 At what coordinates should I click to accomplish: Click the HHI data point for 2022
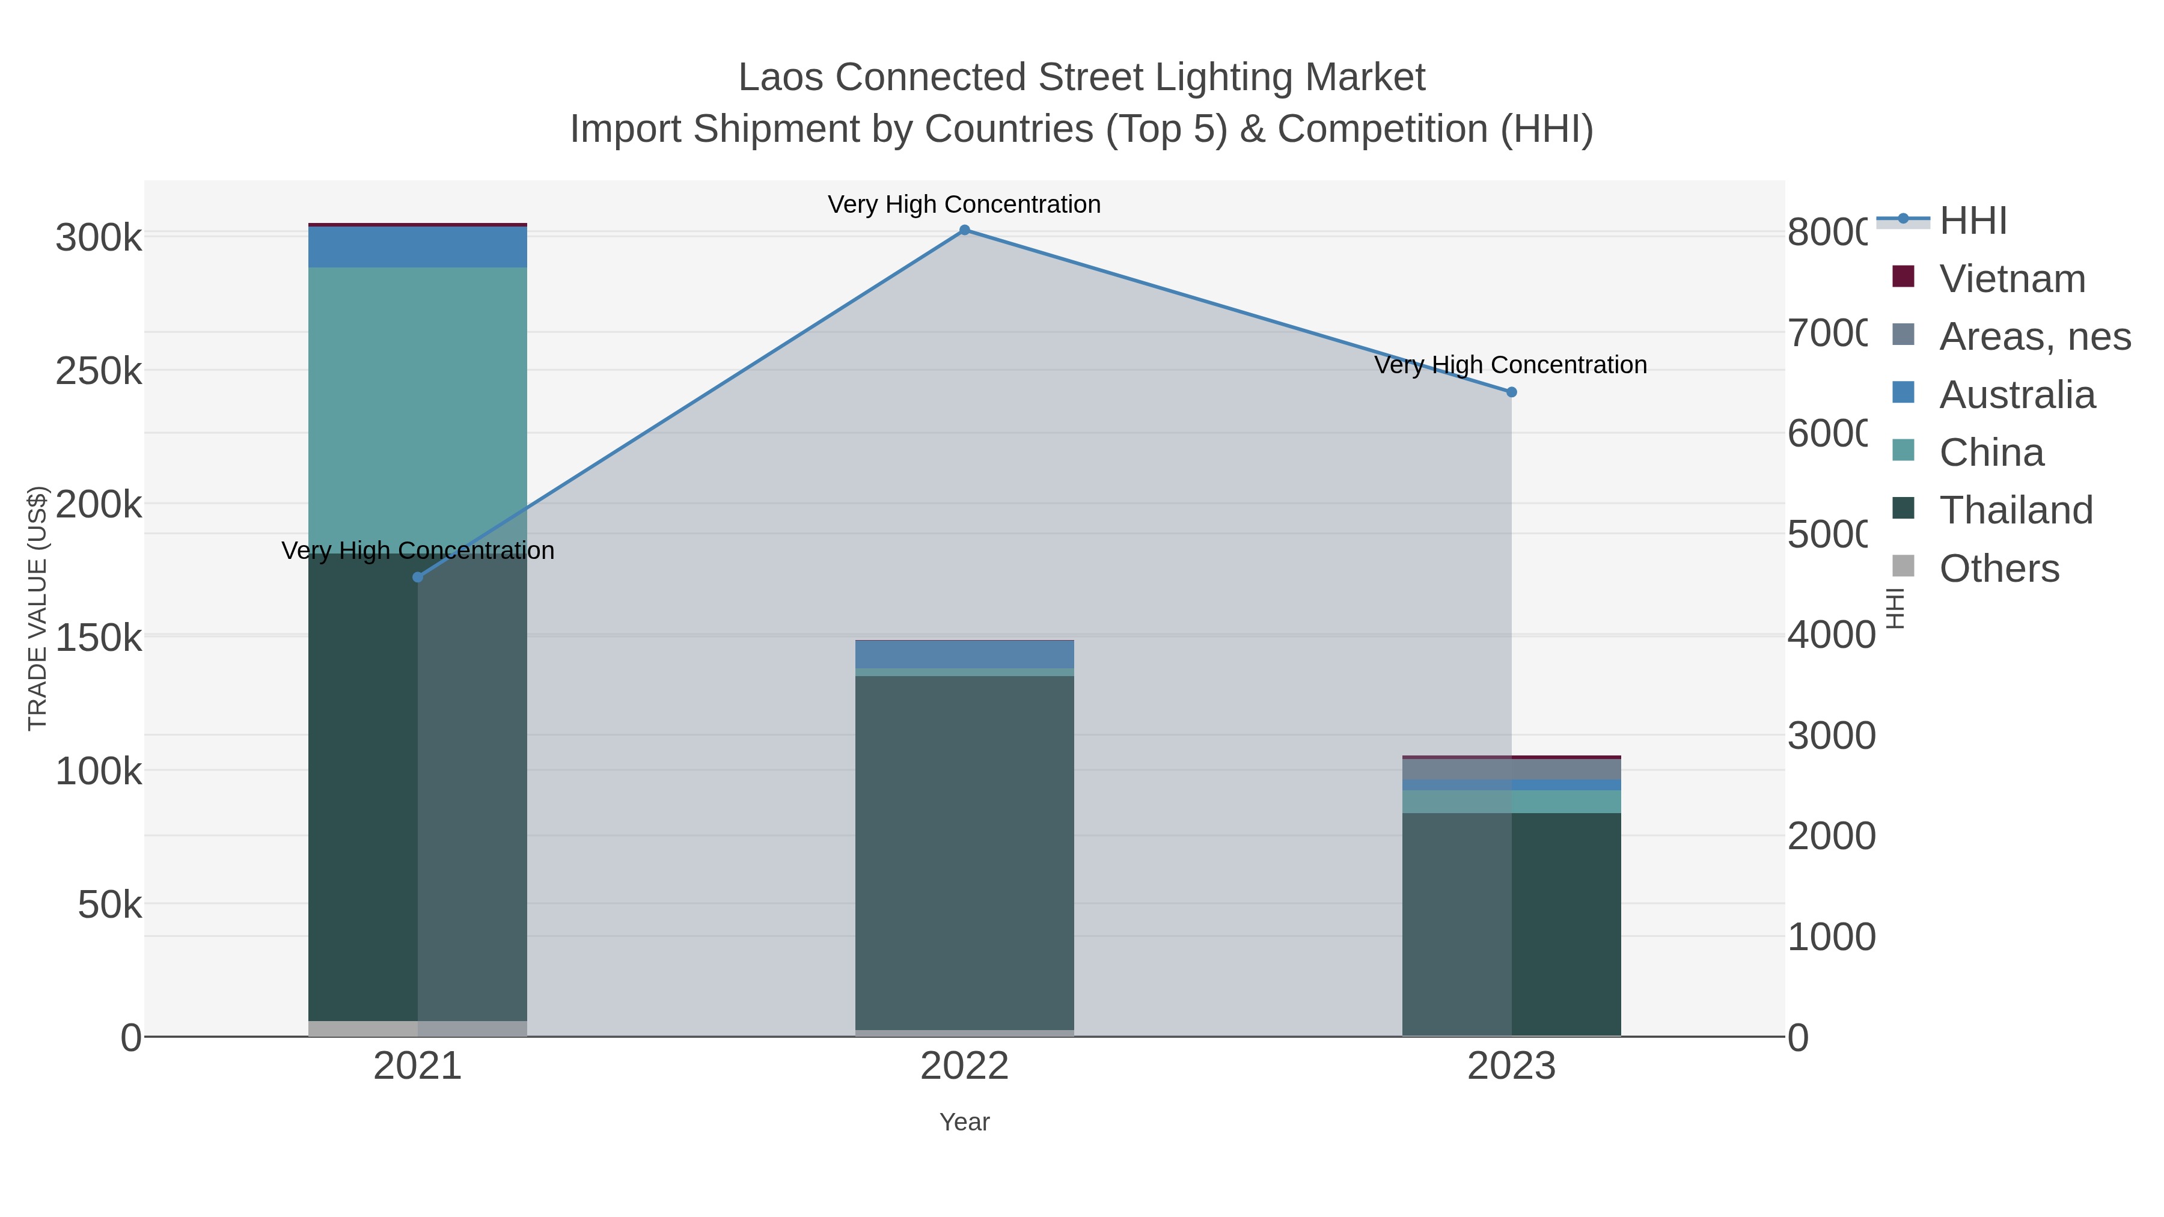point(964,230)
